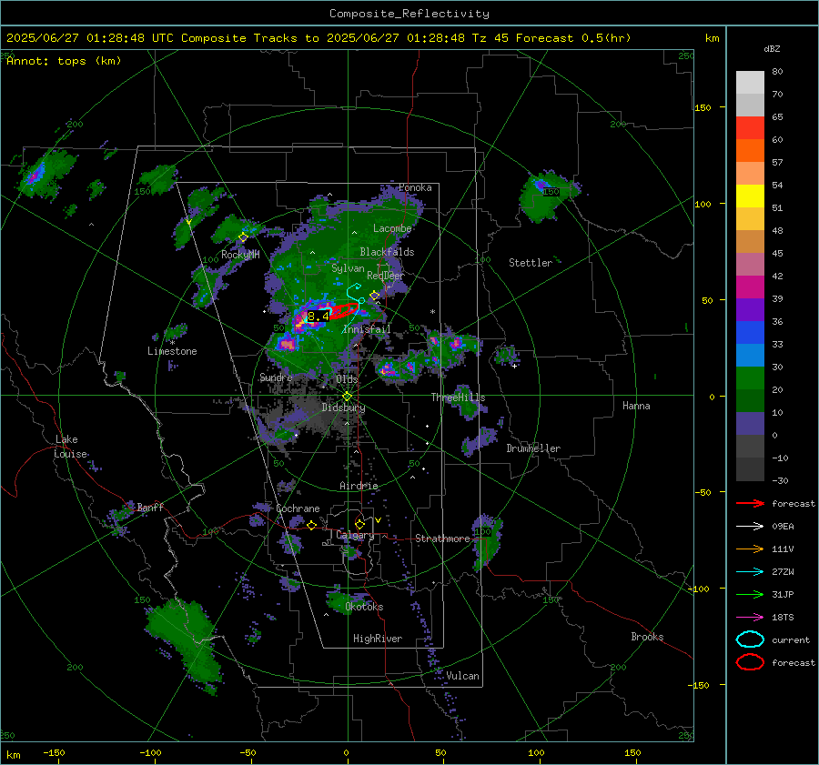The image size is (819, 765).
Task: Click the 'Strathmore' city label
Action: [x=442, y=539]
